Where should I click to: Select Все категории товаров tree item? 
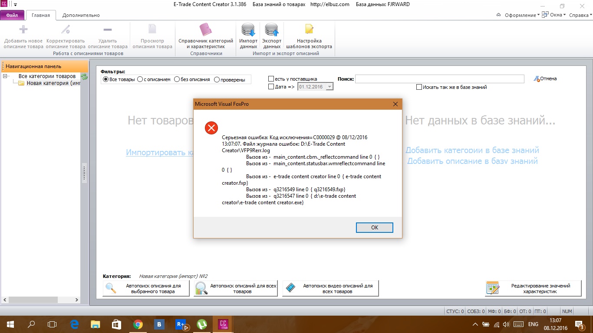click(47, 76)
